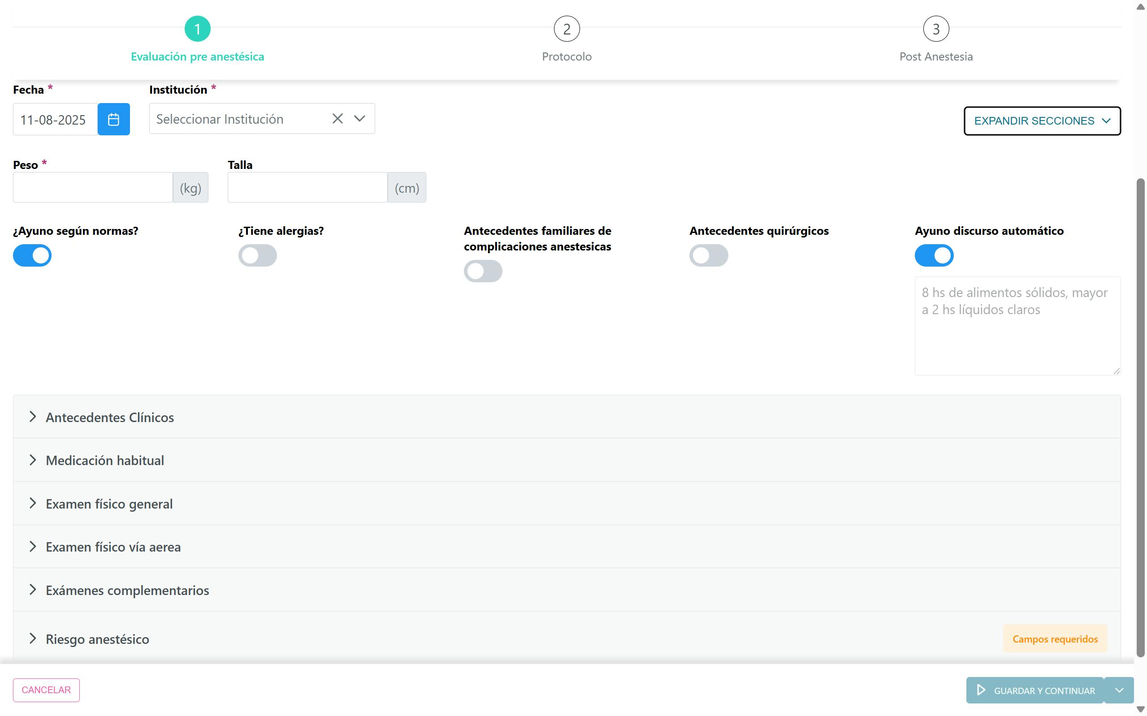Click step 1 circle Evaluación pre anestésica
Screen dimensions: 1147x716
pos(198,30)
